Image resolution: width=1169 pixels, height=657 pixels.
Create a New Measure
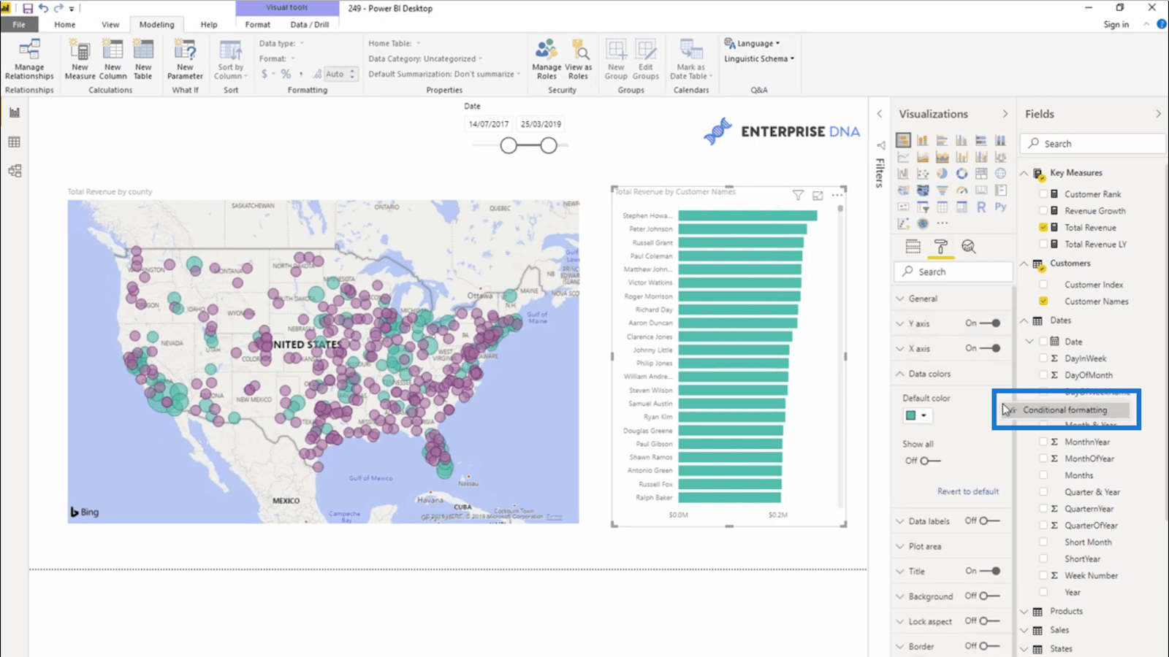pyautogui.click(x=80, y=60)
